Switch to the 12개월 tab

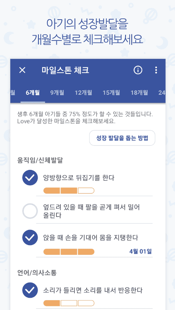[x=83, y=93]
